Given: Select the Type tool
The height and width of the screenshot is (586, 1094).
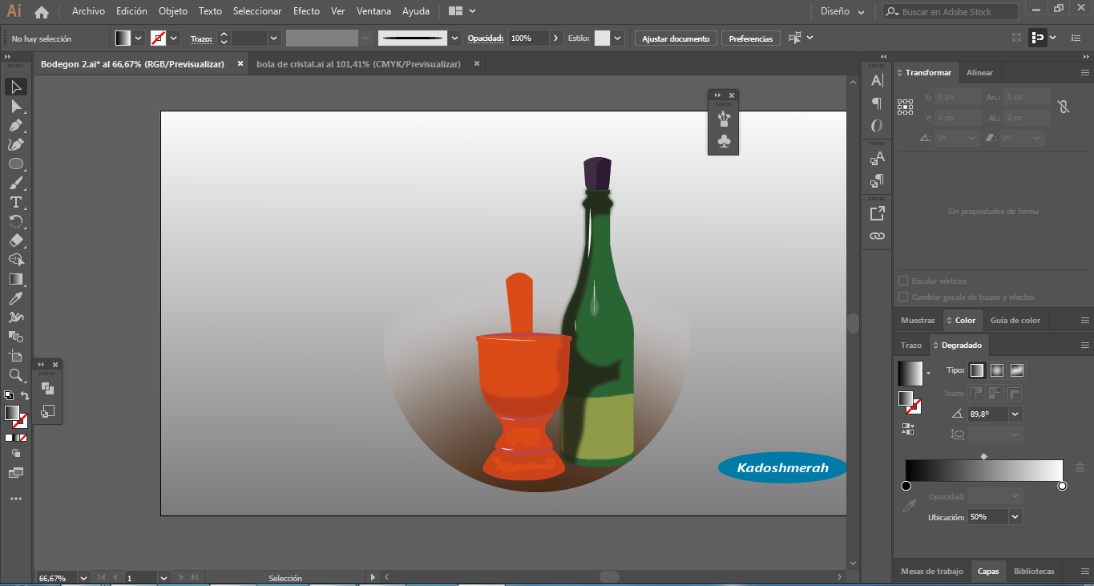Looking at the screenshot, I should [x=16, y=202].
